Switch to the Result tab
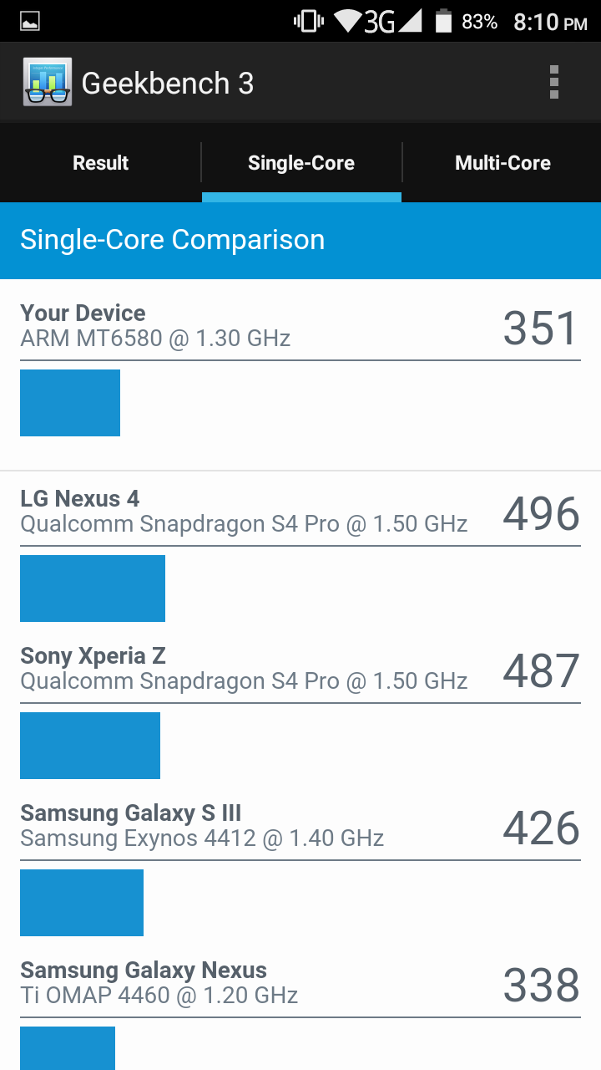This screenshot has width=601, height=1070. [x=100, y=163]
